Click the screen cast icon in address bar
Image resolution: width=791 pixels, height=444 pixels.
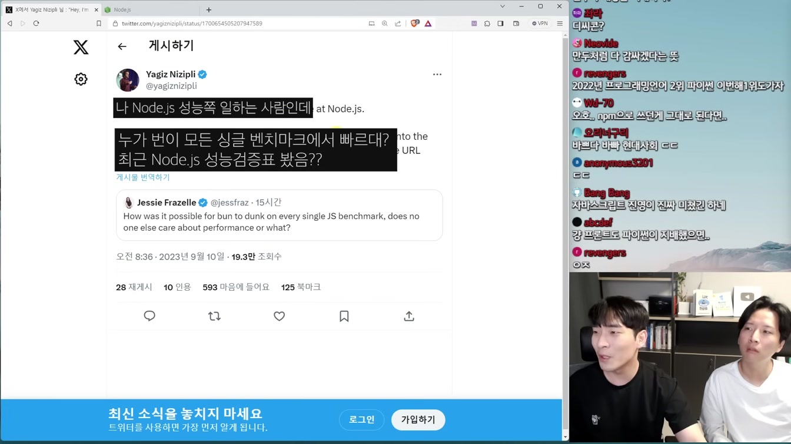[371, 23]
